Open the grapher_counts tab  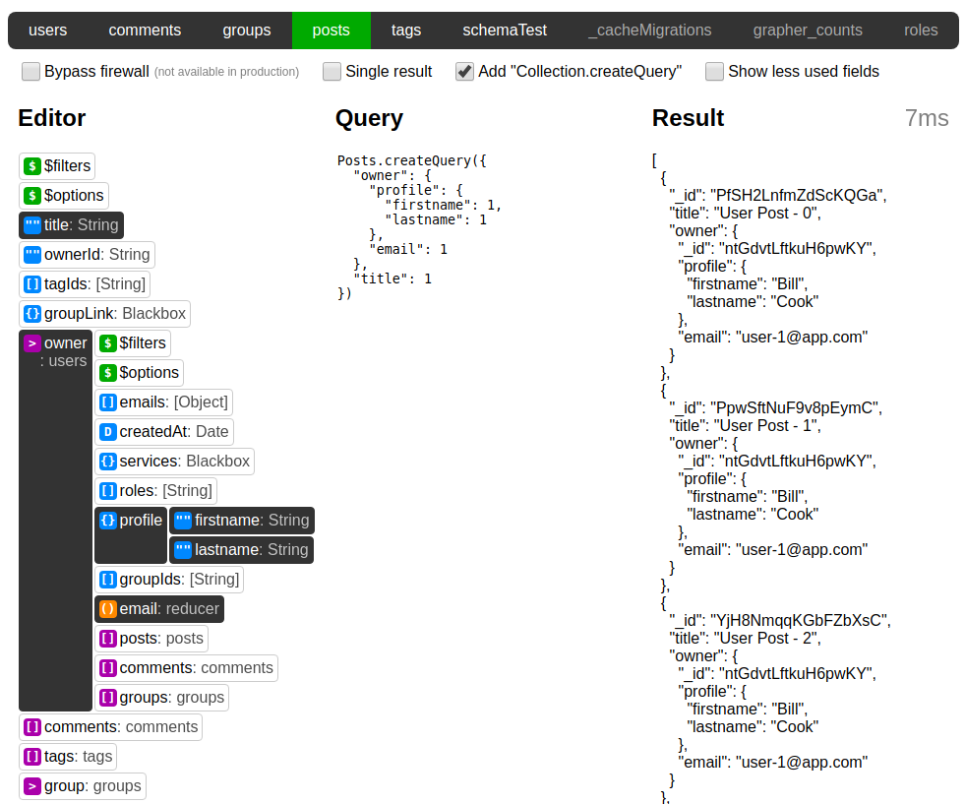(808, 31)
